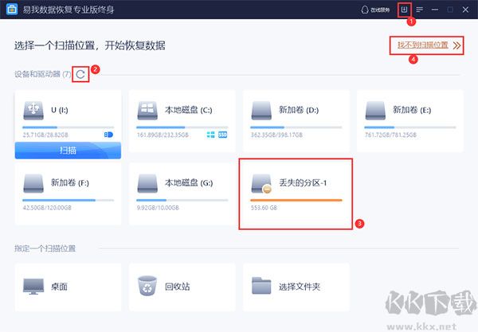Screen dimensions: 478x332
Task: Click the Windows system badge on drive C
Action: (x=210, y=135)
